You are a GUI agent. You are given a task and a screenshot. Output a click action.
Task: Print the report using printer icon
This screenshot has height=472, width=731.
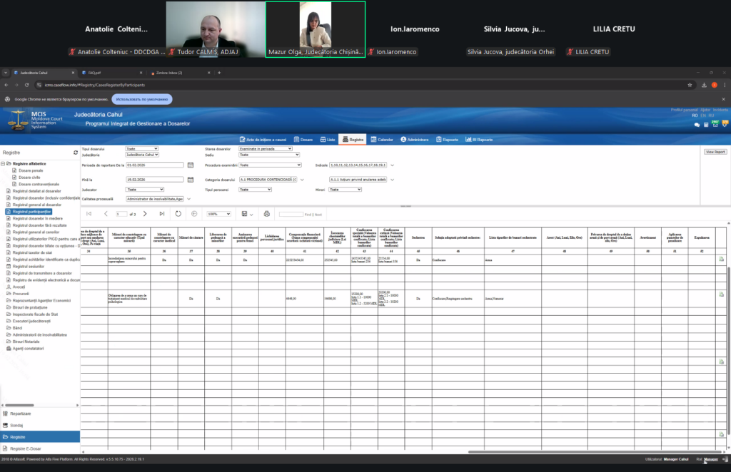coord(266,214)
